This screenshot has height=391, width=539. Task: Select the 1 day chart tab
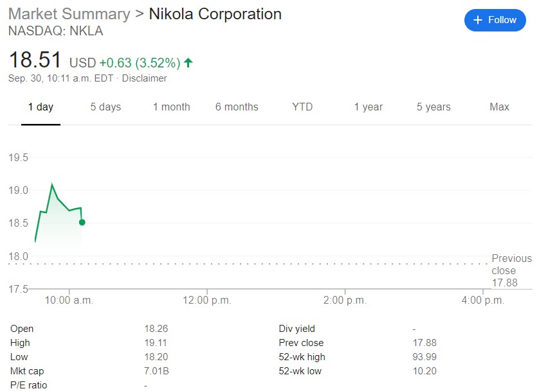[41, 107]
